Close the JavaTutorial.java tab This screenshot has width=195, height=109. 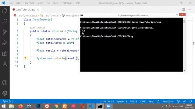click(38, 9)
